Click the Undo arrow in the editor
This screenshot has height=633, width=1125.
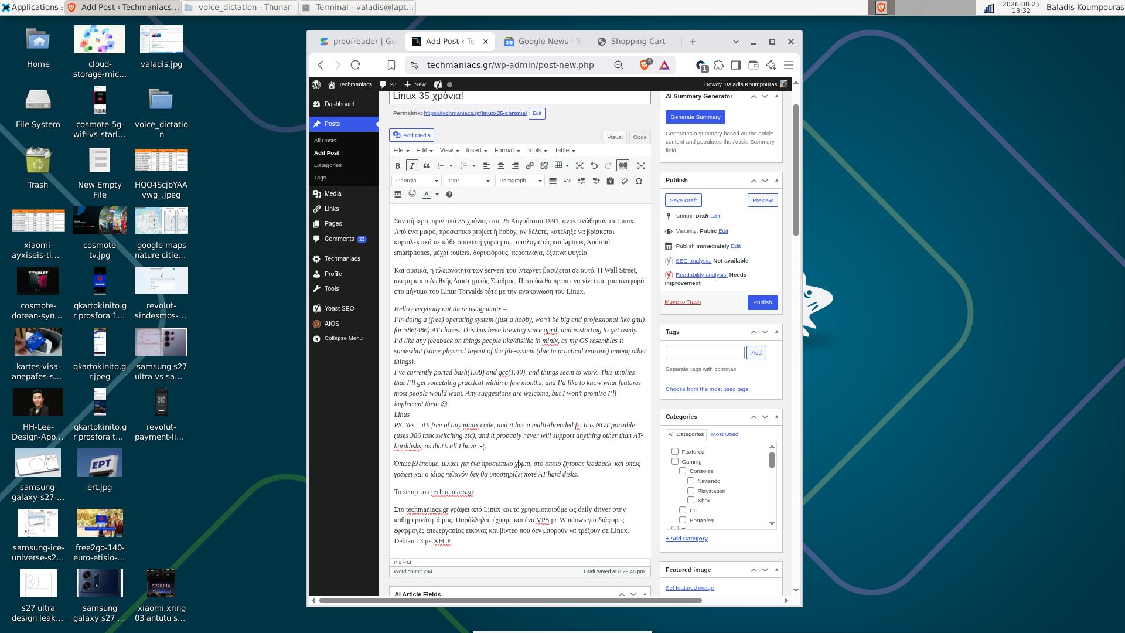tap(594, 166)
